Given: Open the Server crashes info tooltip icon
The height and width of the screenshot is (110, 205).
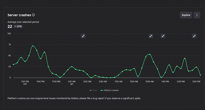Looking at the screenshot, I should (x=34, y=15).
